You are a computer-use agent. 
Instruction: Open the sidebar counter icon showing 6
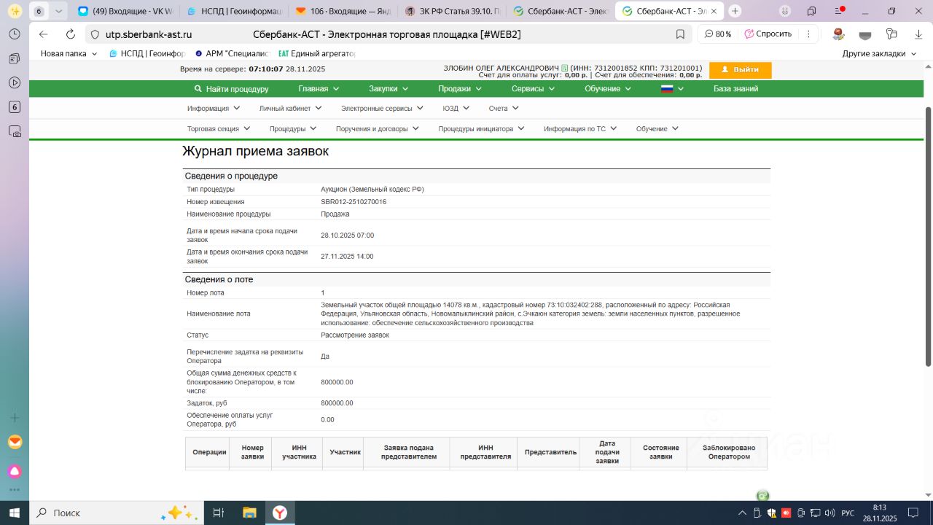(14, 107)
